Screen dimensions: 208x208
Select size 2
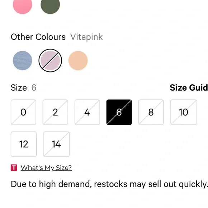pyautogui.click(x=55, y=112)
